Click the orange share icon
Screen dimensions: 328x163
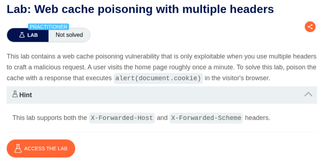point(310,27)
